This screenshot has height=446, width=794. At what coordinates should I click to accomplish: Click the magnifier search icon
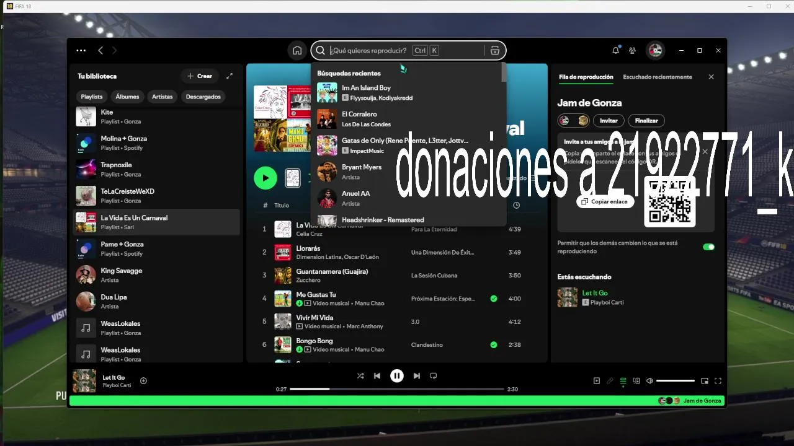pyautogui.click(x=321, y=51)
